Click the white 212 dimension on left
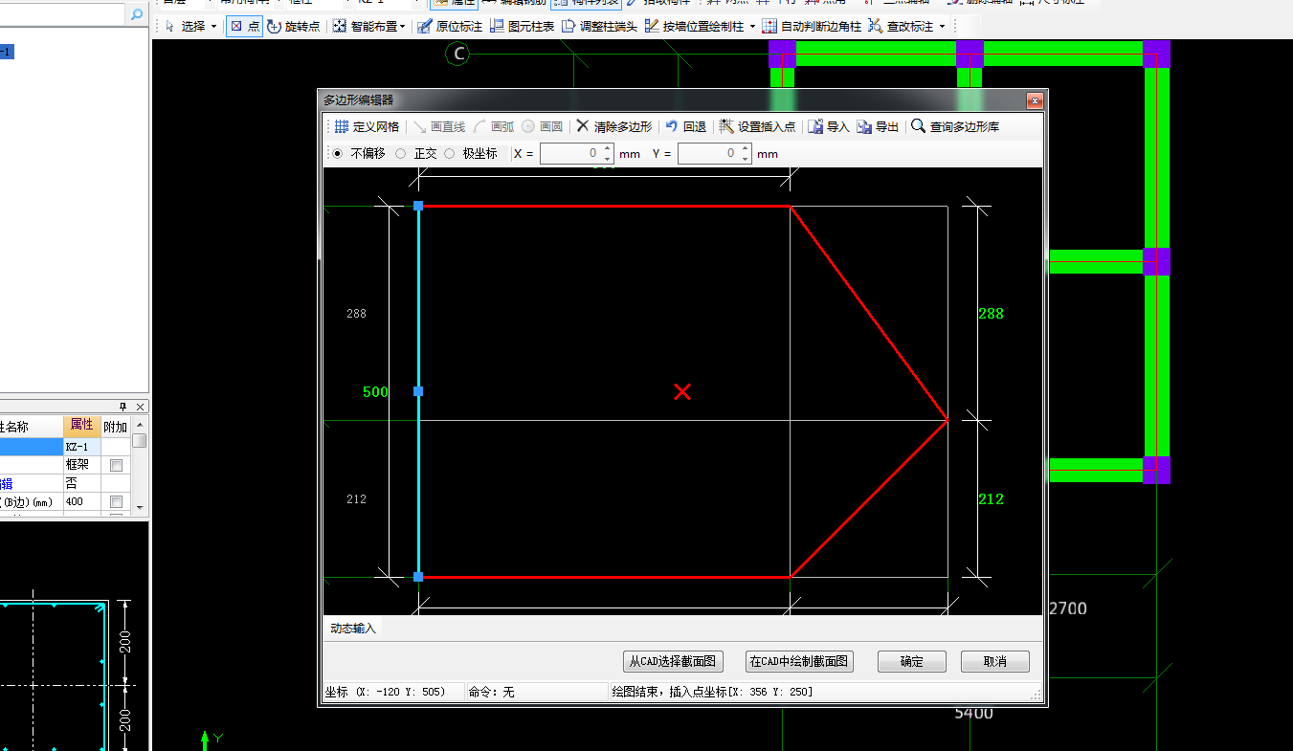The image size is (1293, 751). pos(356,499)
